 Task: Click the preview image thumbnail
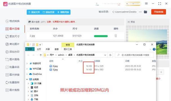(x=148, y=42)
